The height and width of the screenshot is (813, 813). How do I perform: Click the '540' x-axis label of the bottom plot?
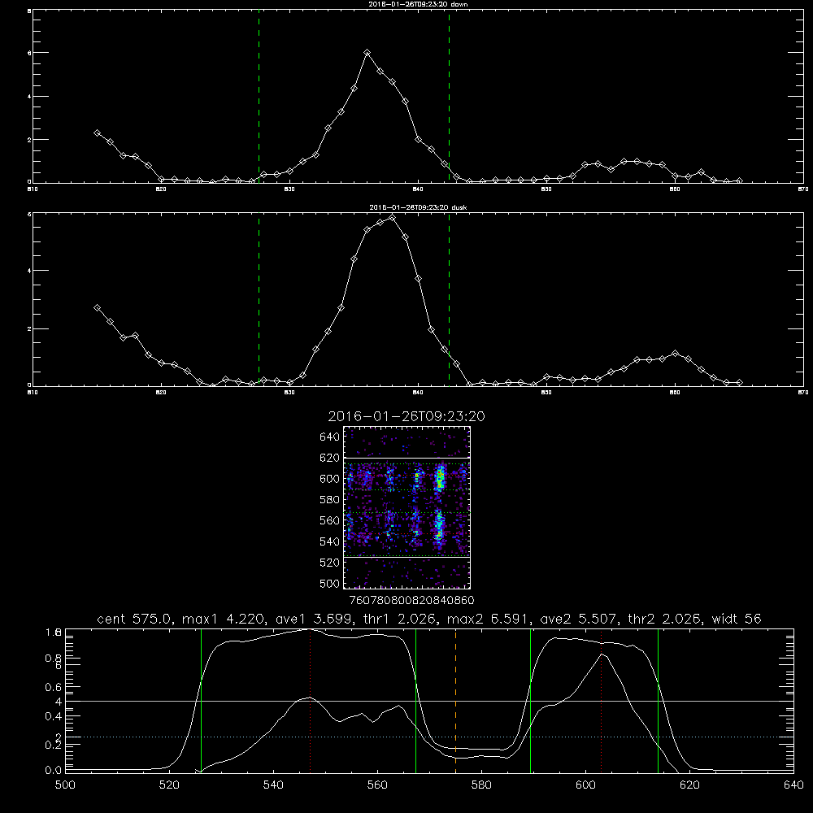click(273, 785)
